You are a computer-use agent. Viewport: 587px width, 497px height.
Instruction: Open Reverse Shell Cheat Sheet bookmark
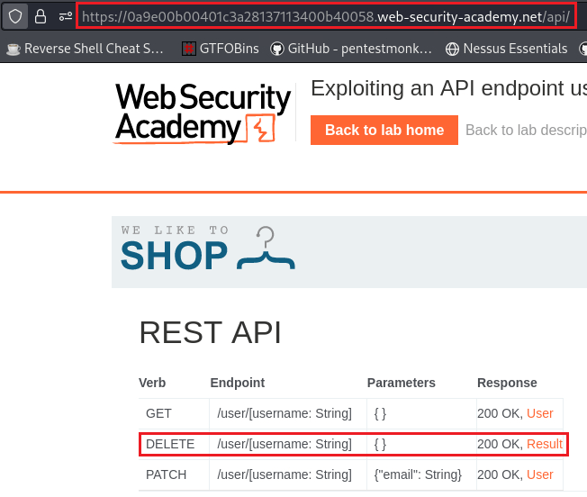pos(85,49)
